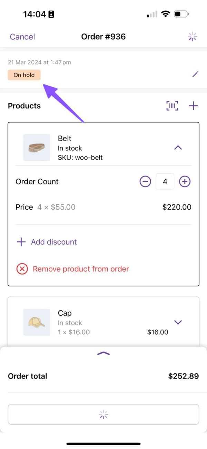Tap the pencil edit status icon
207x449 pixels.
(195, 74)
